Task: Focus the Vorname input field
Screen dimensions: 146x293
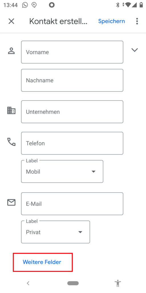Action: 72,52
